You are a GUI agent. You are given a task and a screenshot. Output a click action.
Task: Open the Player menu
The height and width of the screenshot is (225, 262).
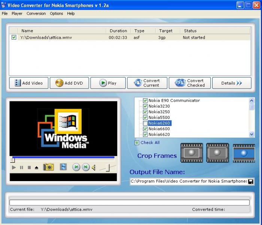coord(17,13)
